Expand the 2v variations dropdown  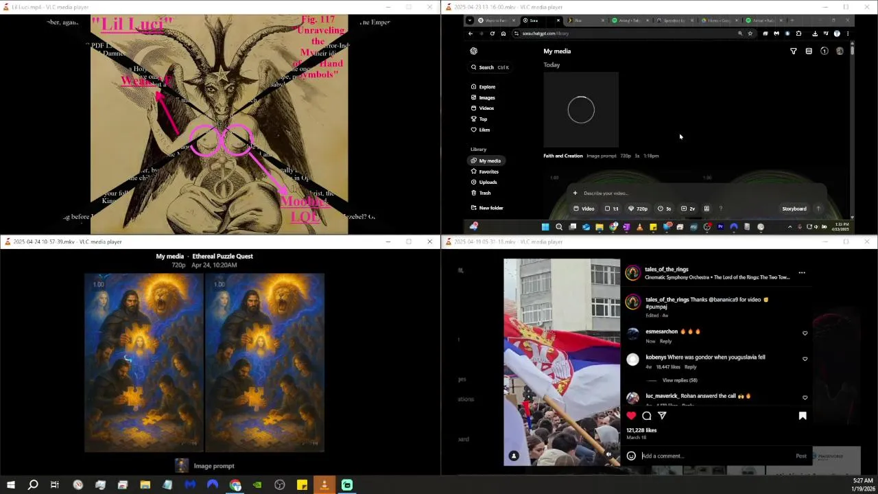coord(688,209)
